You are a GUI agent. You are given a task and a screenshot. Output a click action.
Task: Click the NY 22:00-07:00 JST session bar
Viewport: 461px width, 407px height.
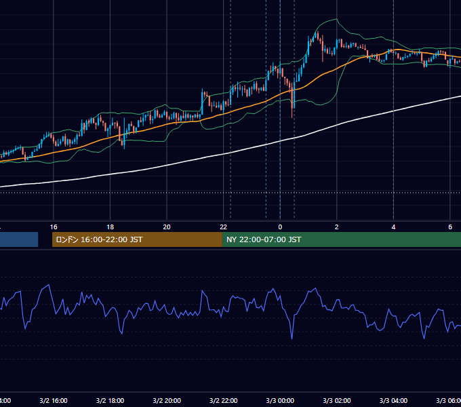point(341,239)
